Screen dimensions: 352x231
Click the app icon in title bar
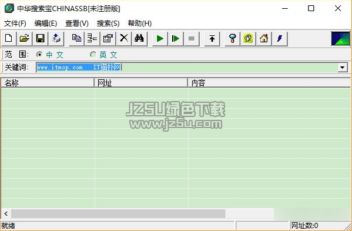click(x=9, y=9)
